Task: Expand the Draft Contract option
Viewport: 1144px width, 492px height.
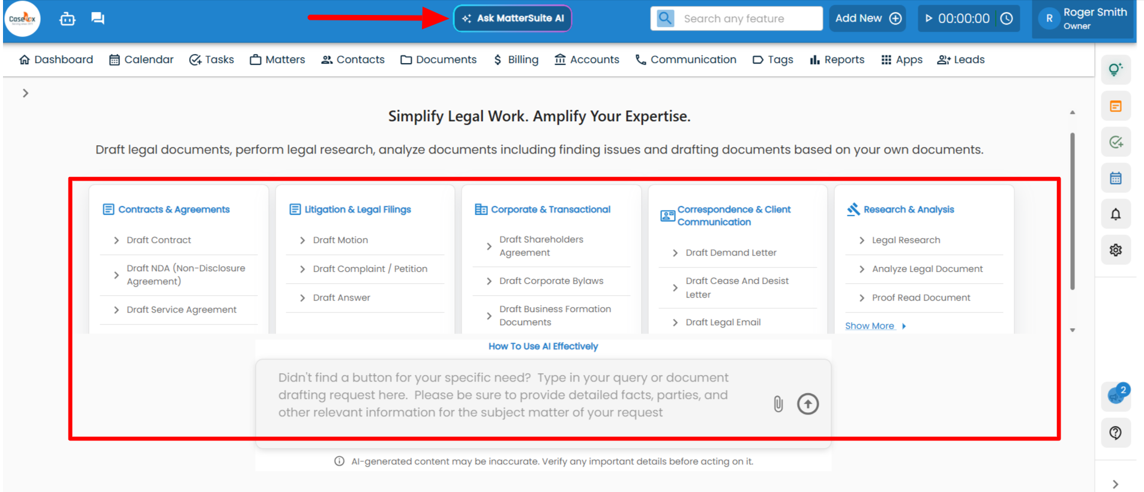Action: click(158, 240)
